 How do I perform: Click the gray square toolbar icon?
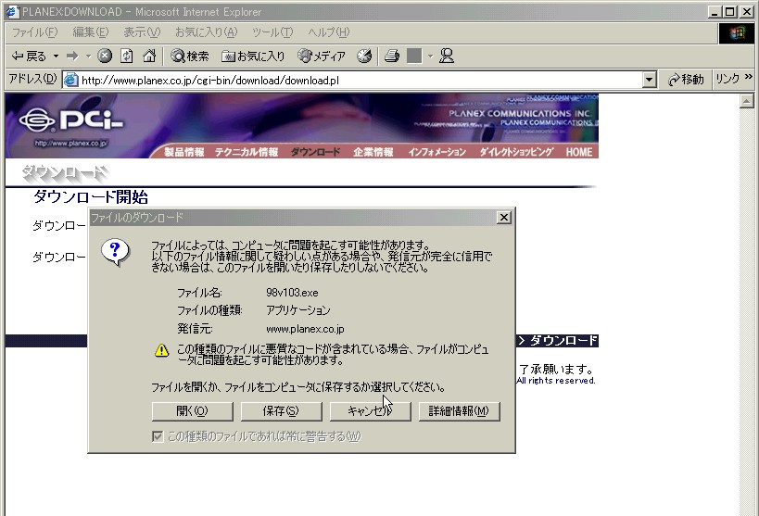coord(414,57)
